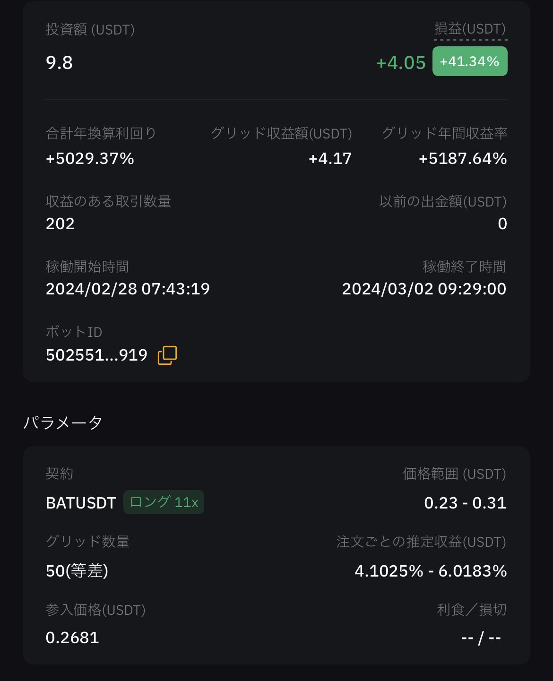Select the ロング 11x leverage tag
Image resolution: width=553 pixels, height=681 pixels.
click(164, 502)
